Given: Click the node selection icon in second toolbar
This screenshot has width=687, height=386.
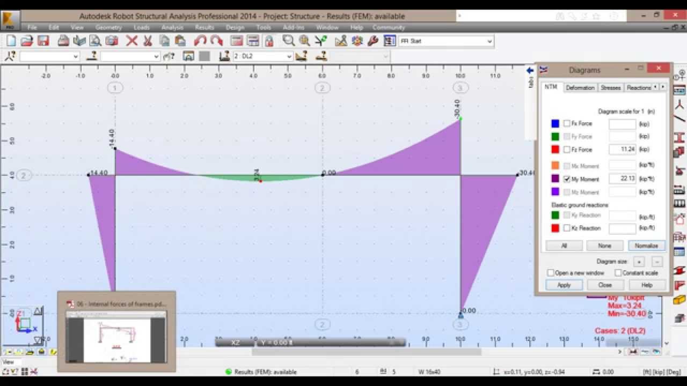Looking at the screenshot, I should click(x=10, y=56).
